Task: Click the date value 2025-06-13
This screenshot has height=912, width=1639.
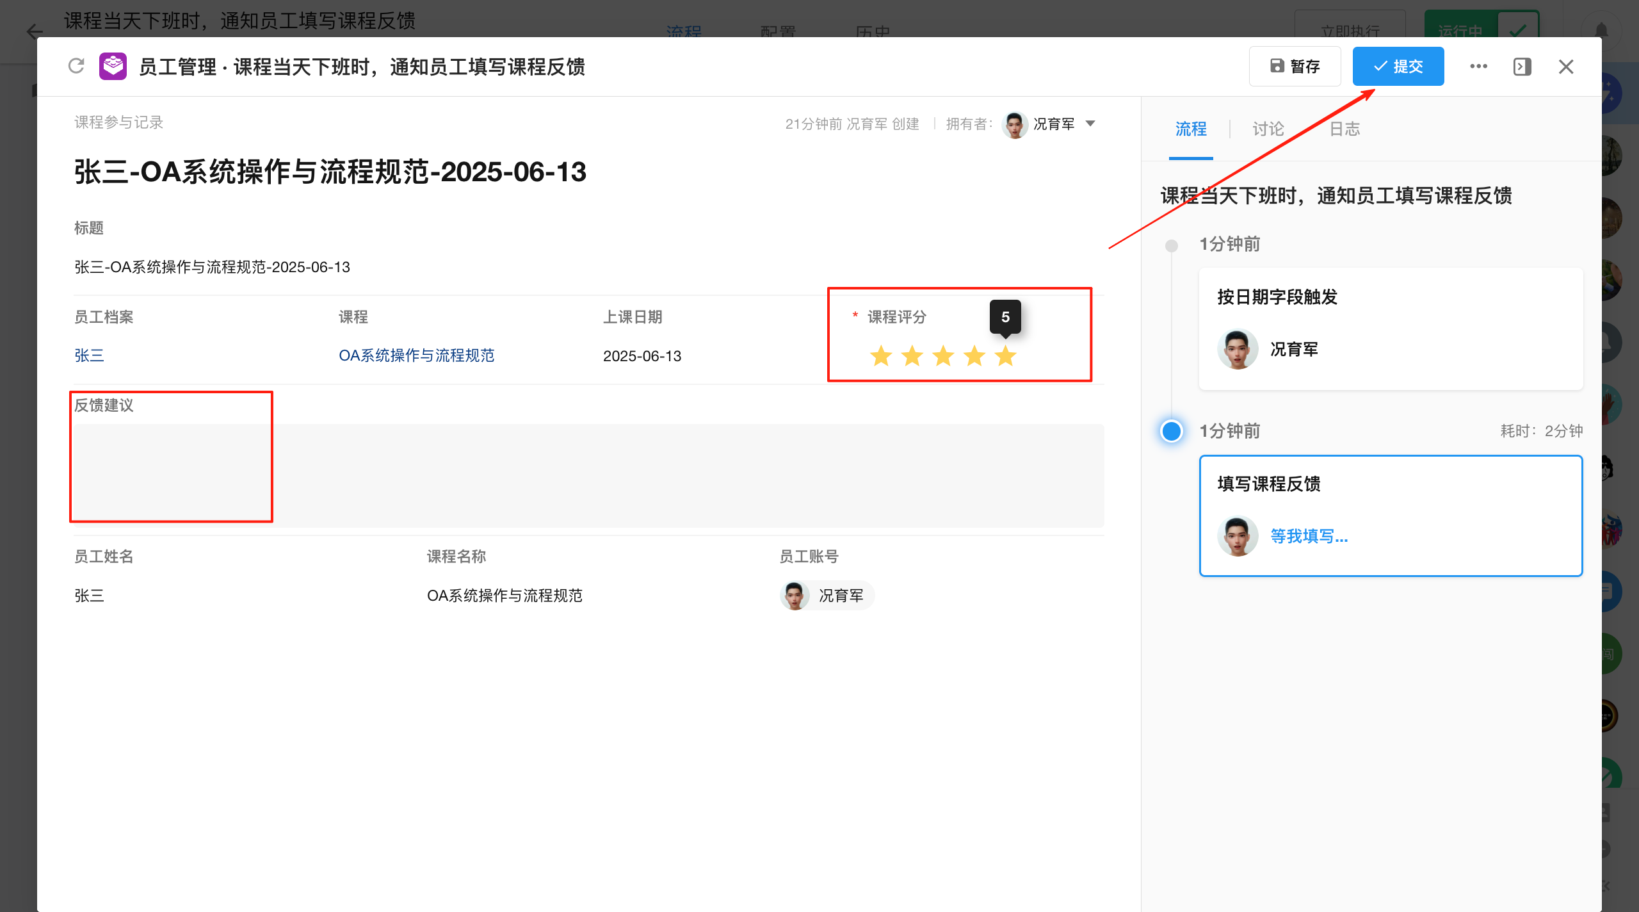Action: 642,356
